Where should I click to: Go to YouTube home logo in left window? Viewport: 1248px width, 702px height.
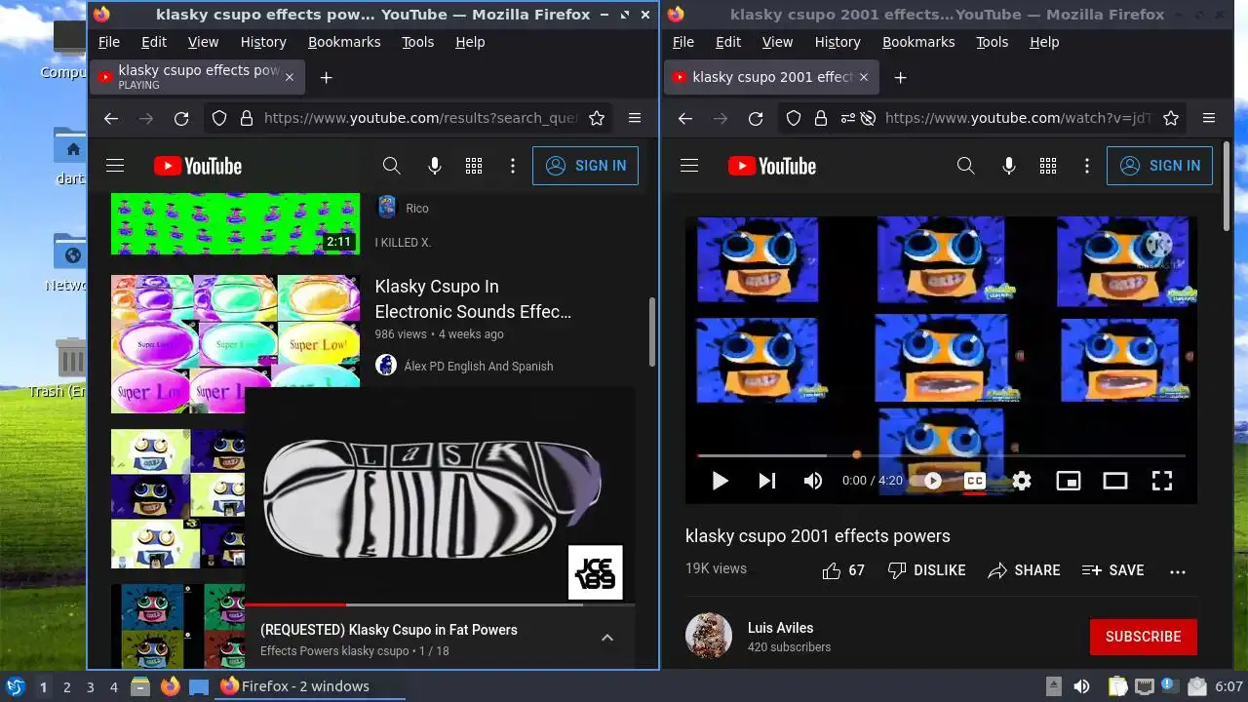pyautogui.click(x=198, y=166)
